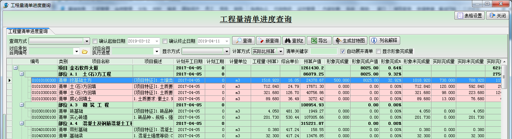Generate Gantt chart via 生成甘特图
The height and width of the screenshot is (139, 512).
pyautogui.click(x=350, y=41)
